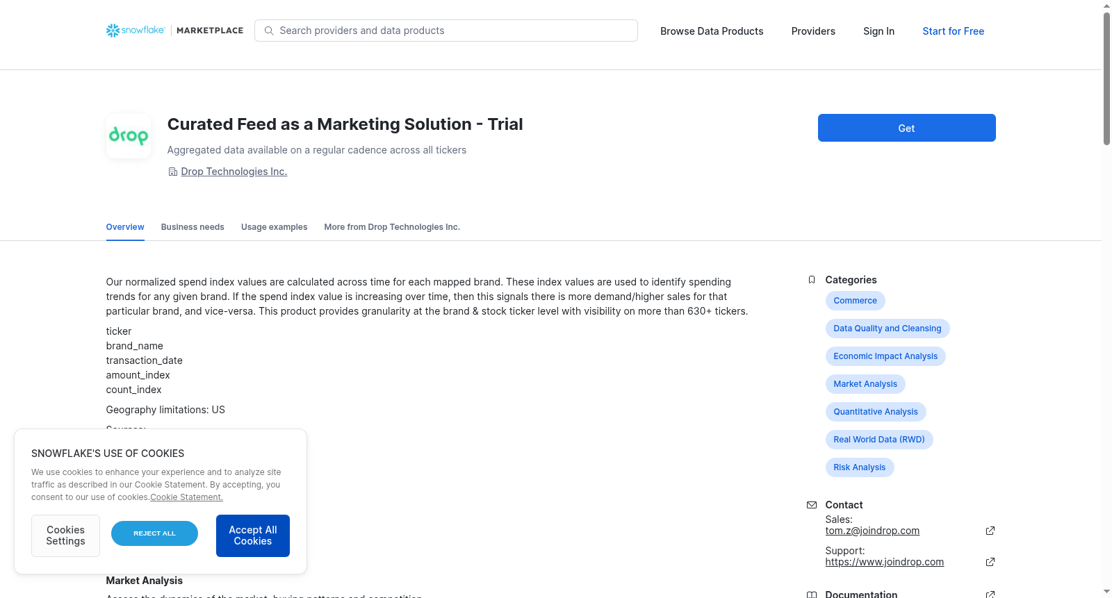Click the 'transaction_date' text
This screenshot has width=1112, height=598.
coord(144,360)
